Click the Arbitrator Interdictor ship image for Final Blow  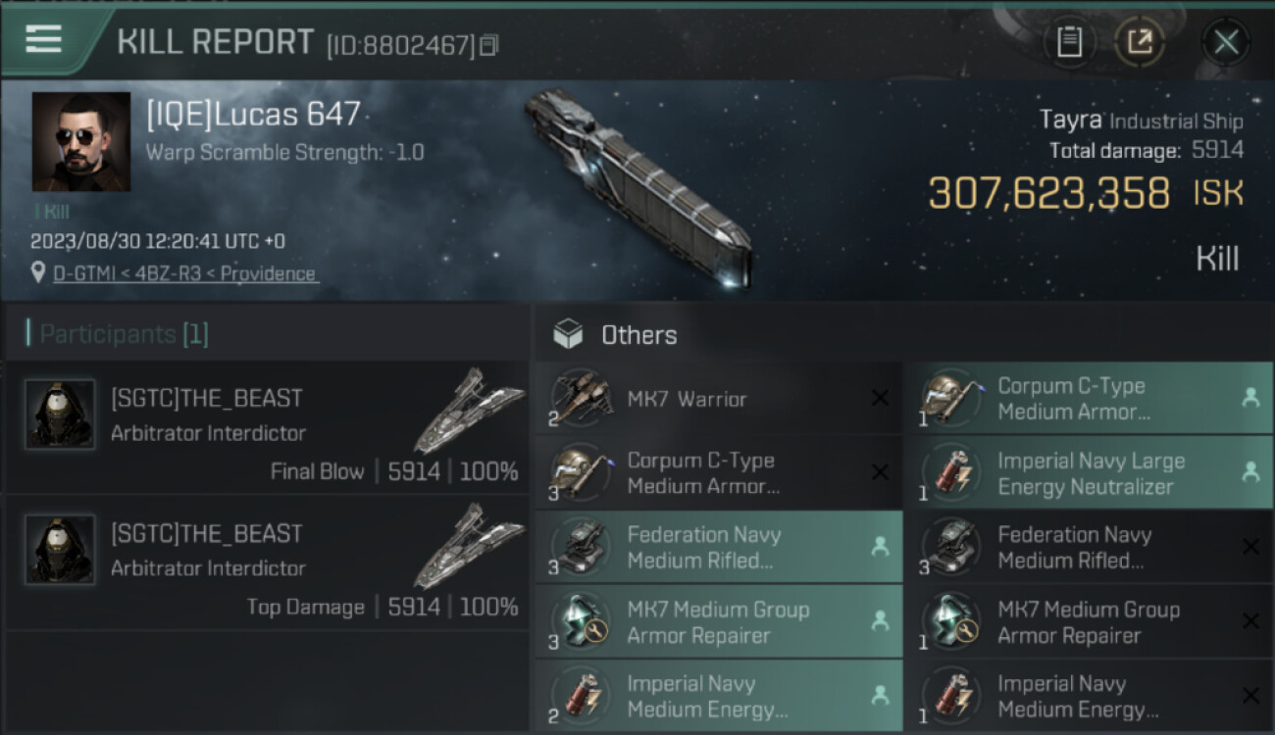[469, 410]
